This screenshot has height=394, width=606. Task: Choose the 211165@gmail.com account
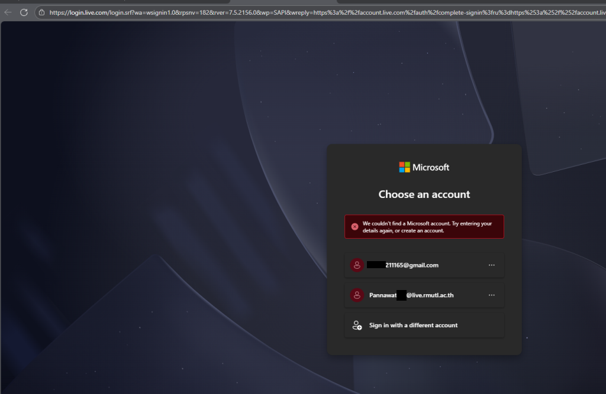click(x=424, y=265)
